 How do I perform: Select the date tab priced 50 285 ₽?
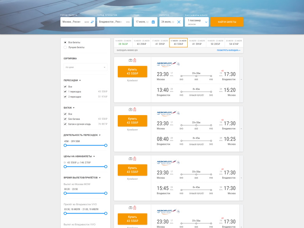pos(215,43)
